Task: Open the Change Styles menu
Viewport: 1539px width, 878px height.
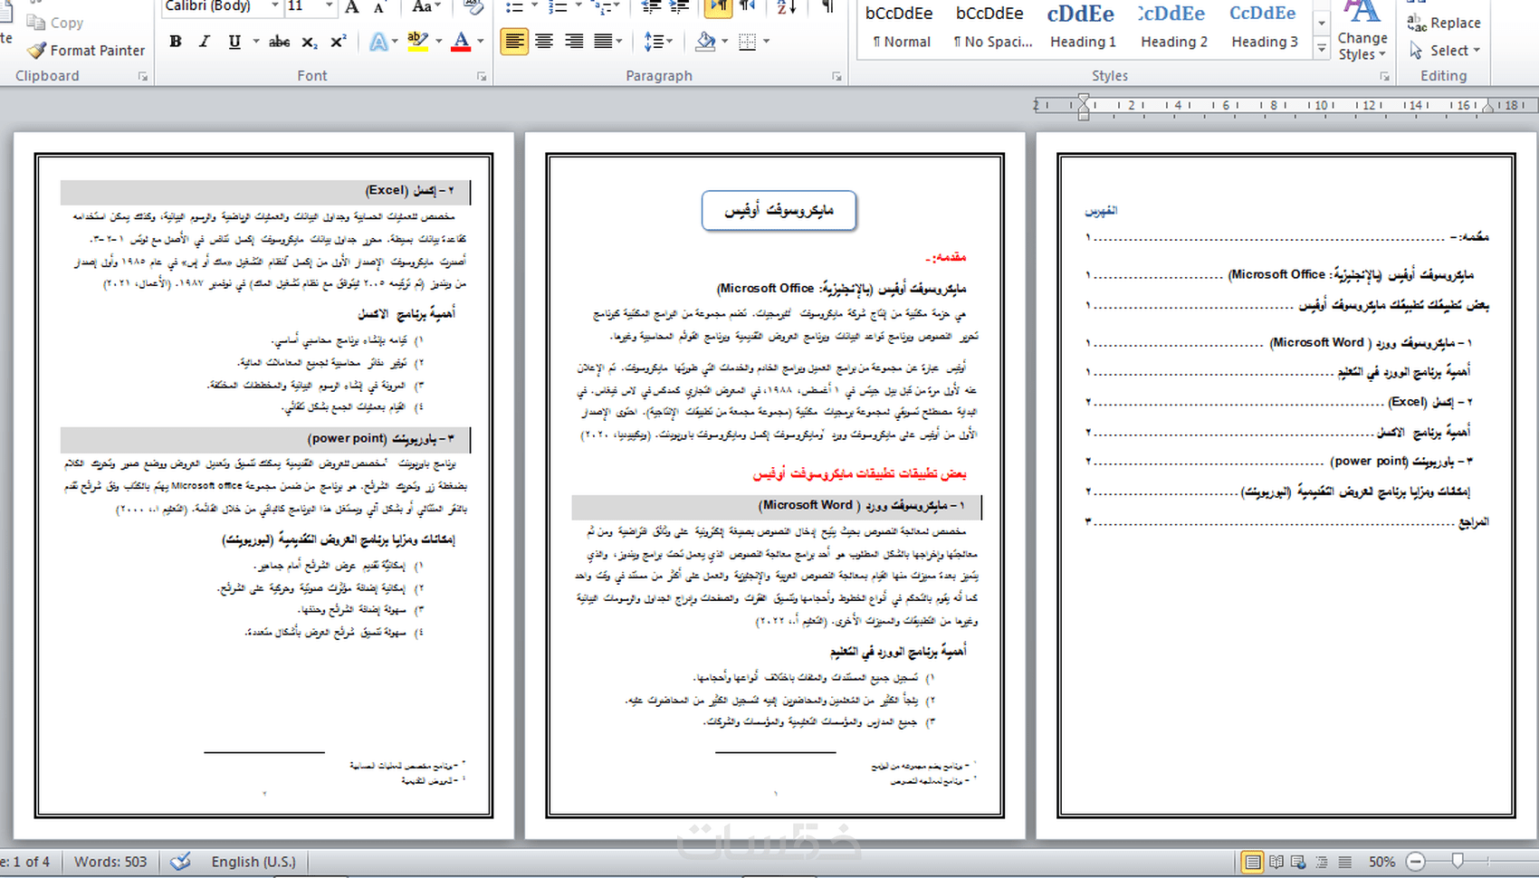Action: pyautogui.click(x=1362, y=32)
